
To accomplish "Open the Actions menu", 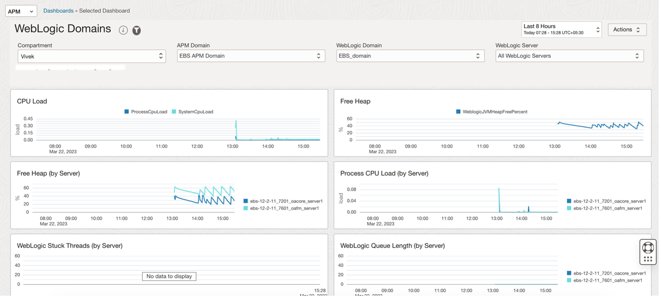I will tap(627, 30).
